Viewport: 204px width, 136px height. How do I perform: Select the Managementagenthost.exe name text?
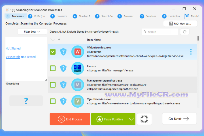(105, 80)
